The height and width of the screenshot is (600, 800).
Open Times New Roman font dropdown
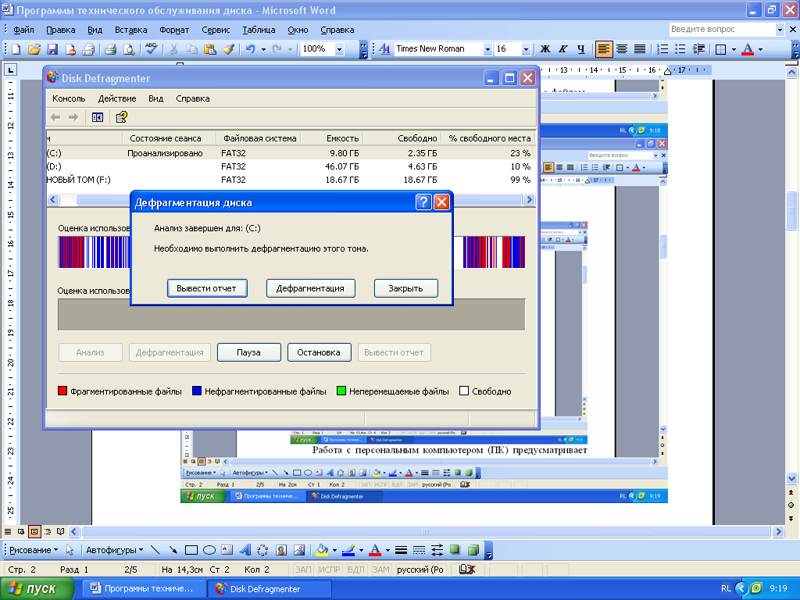pos(487,49)
